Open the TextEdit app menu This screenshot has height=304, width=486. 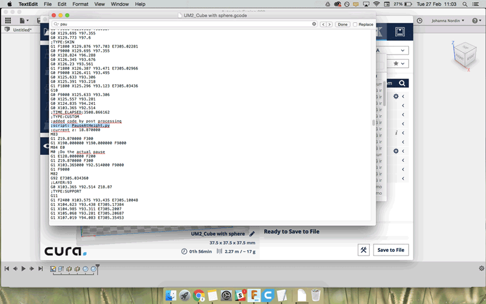(28, 4)
